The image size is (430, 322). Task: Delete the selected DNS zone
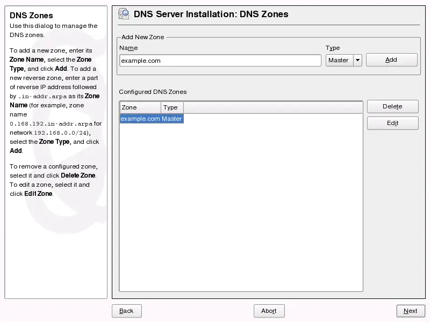(392, 107)
